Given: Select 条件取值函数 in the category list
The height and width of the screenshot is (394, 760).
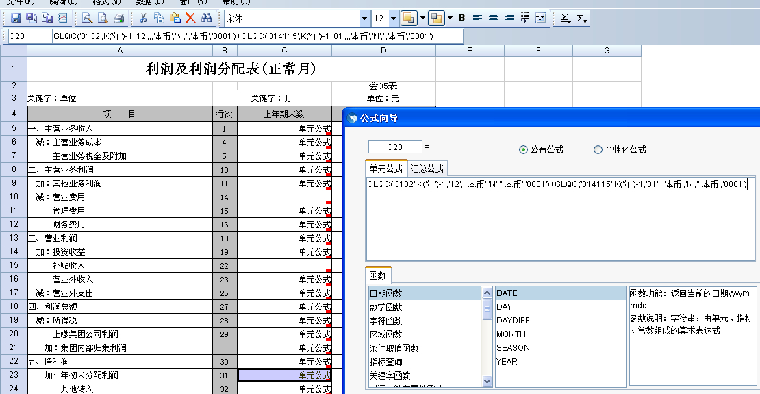Looking at the screenshot, I should [424, 348].
